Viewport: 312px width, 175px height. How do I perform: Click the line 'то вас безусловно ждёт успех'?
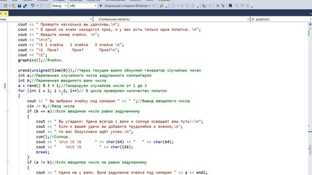click(84, 132)
